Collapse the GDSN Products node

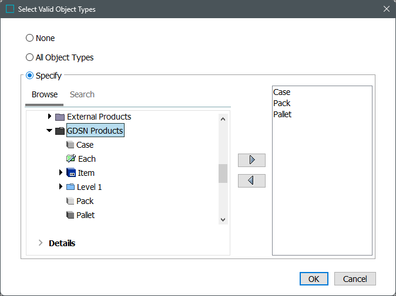(50, 131)
